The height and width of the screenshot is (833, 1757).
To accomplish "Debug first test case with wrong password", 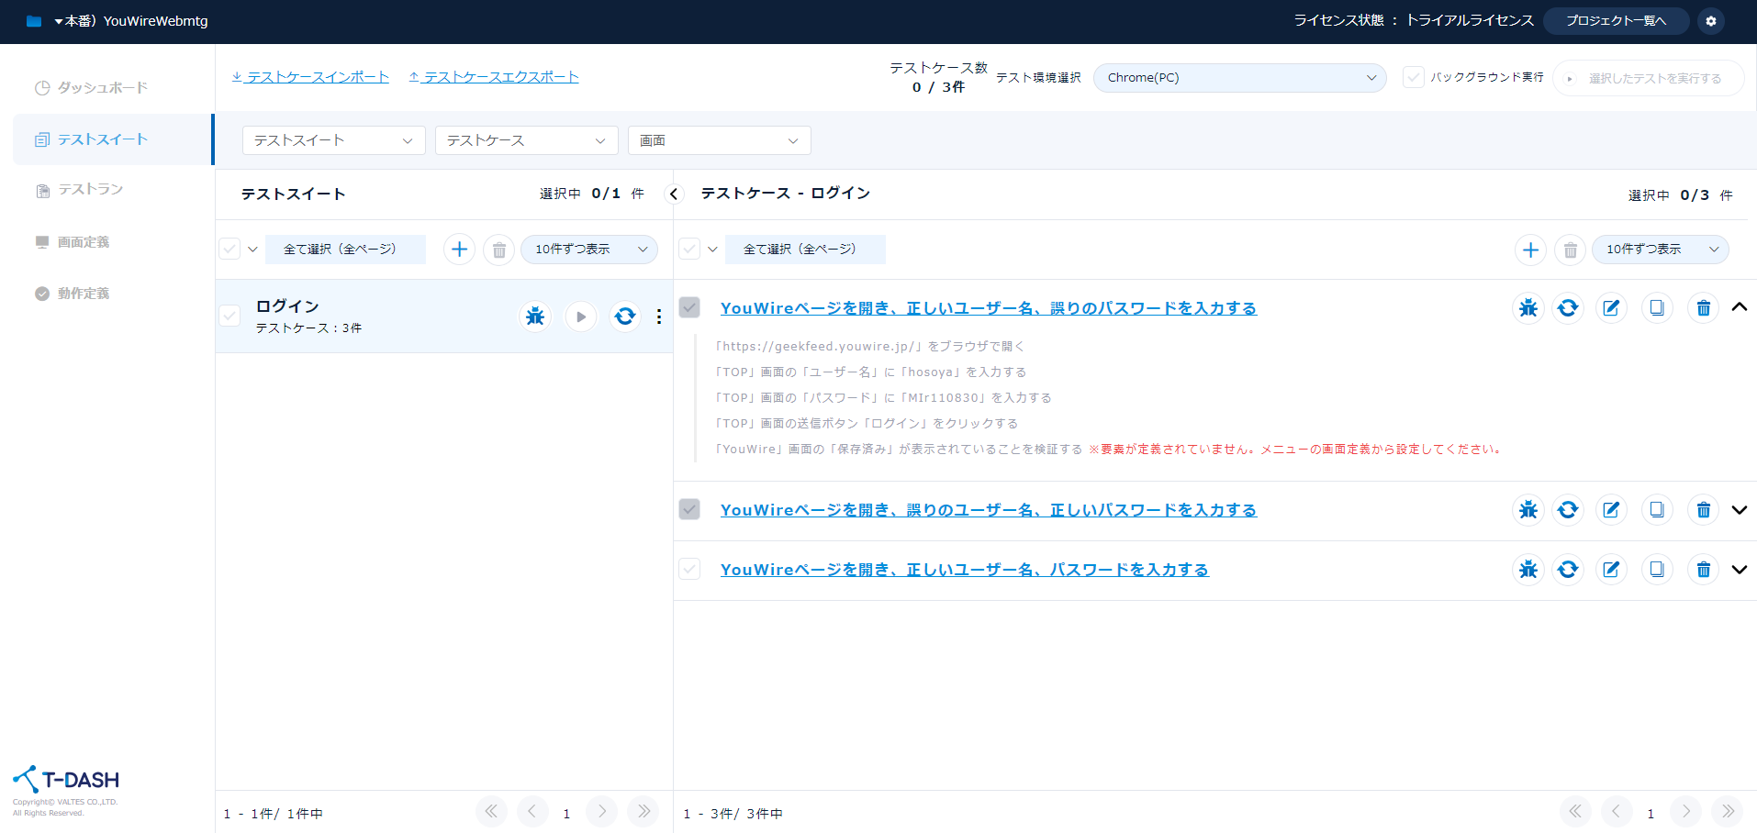I will tap(1528, 308).
